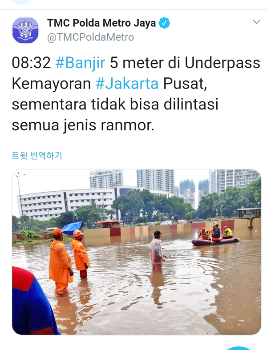267x350 pixels.
Task: Tap 트윗 번역하기 to translate tweet
Action: click(37, 156)
